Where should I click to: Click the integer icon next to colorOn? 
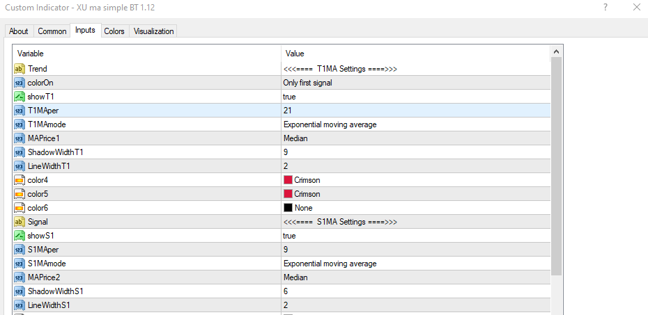20,83
